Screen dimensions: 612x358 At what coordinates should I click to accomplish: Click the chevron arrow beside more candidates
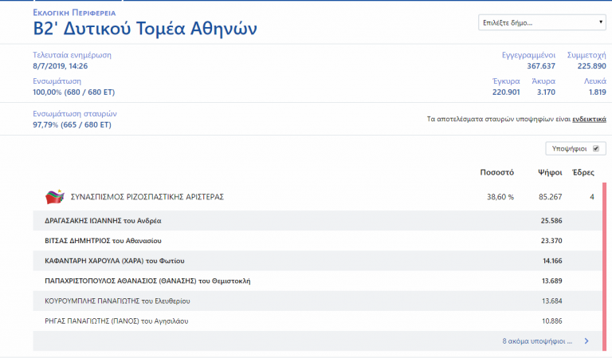coord(586,341)
